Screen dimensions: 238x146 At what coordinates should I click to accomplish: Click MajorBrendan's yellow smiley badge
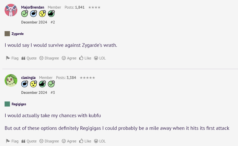(42, 14)
